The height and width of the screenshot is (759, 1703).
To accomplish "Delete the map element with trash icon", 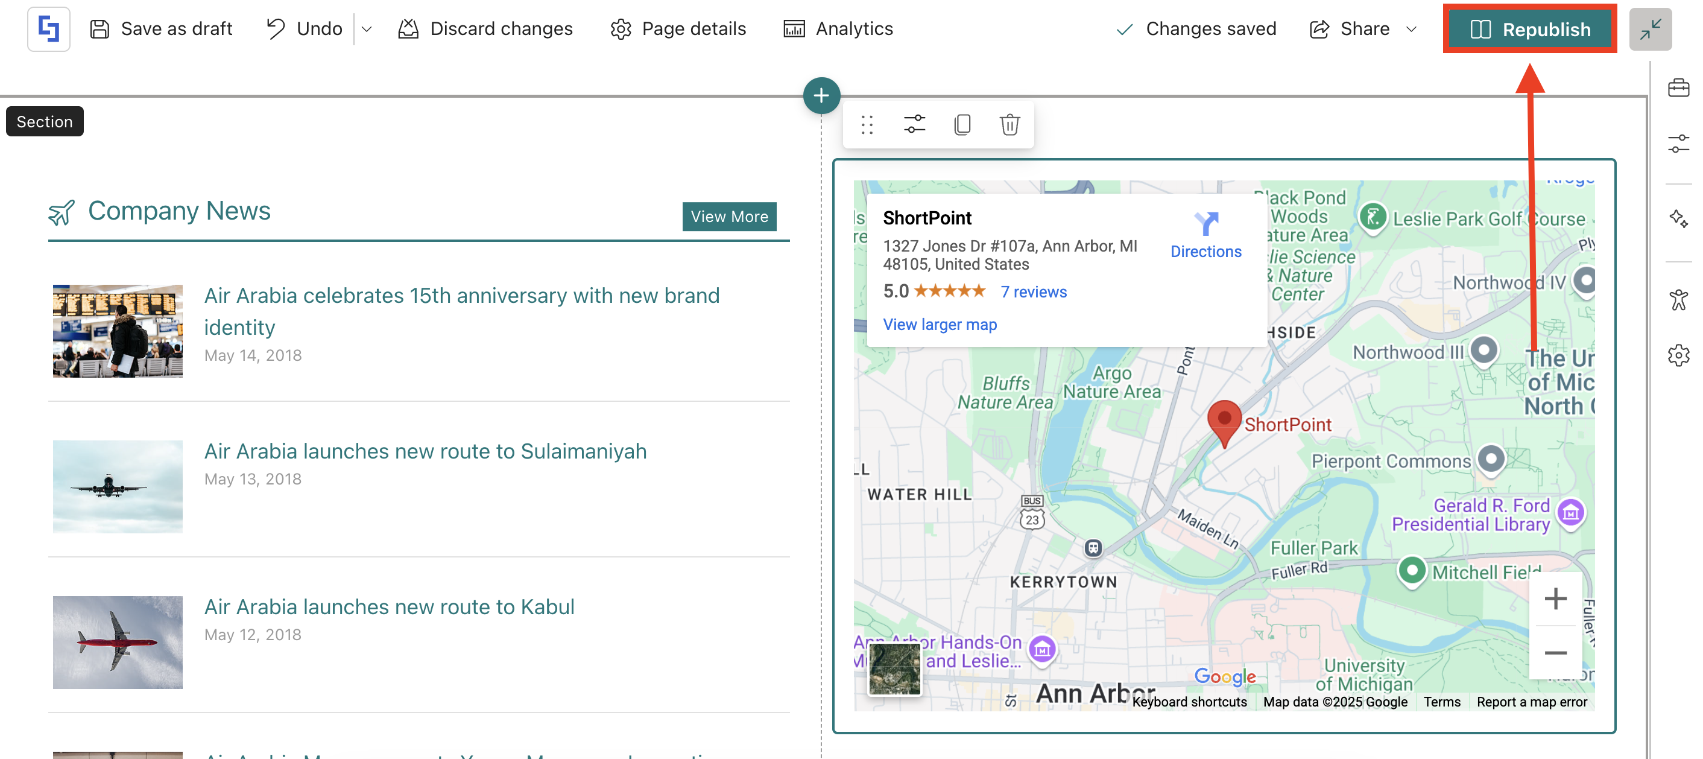I will (x=1009, y=124).
